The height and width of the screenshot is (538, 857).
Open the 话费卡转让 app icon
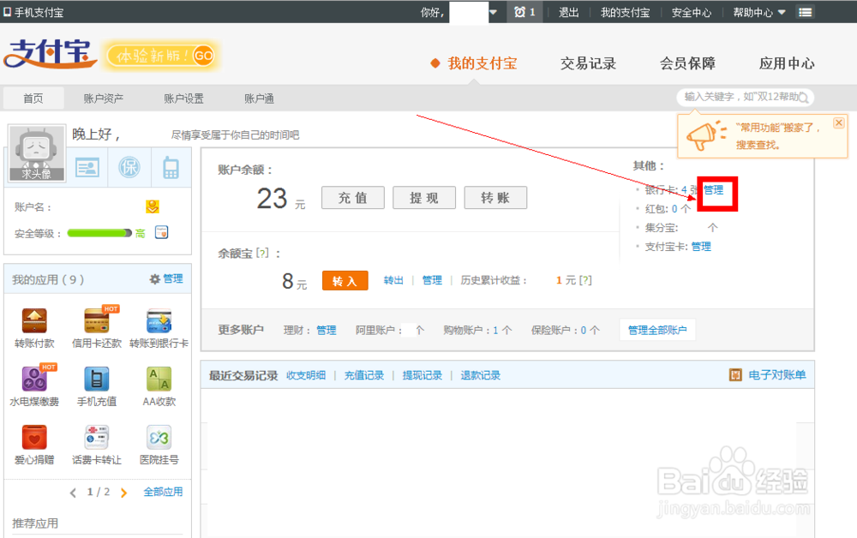(x=97, y=438)
